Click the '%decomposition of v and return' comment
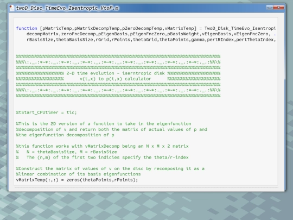Image resolution: width=293 pixels, height=220 pixels. (x=112, y=129)
